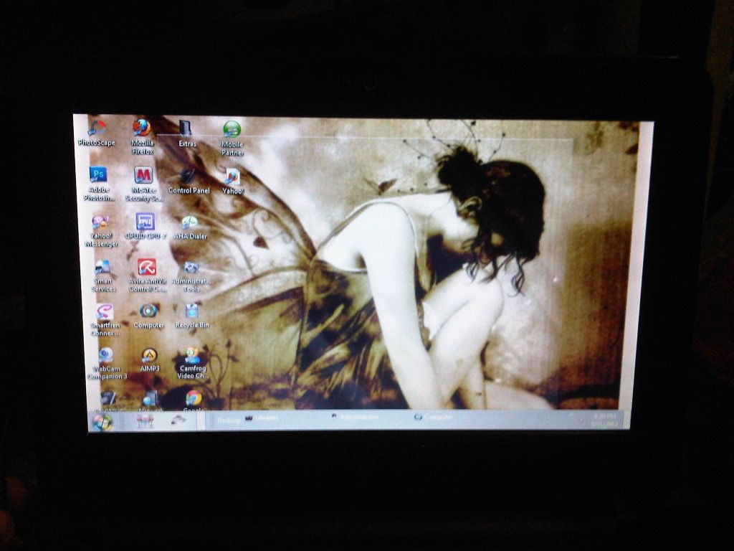Launch Avira AntiVir Control Center

[x=147, y=275]
